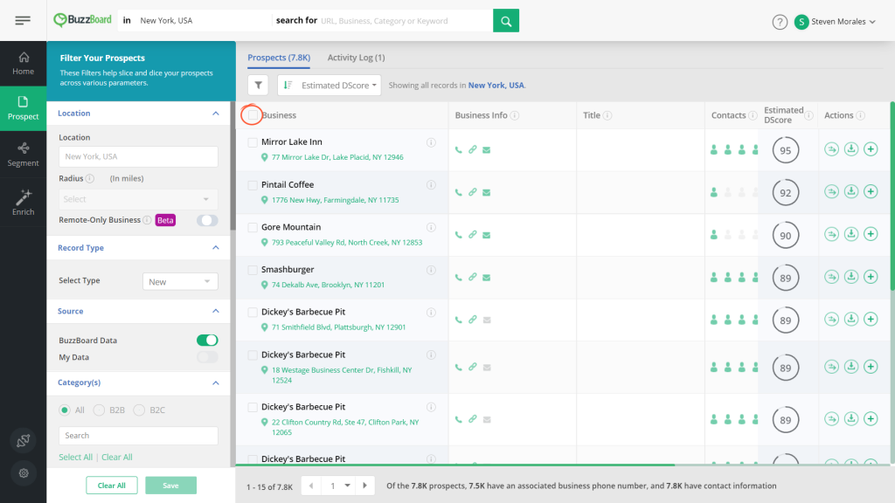
Task: Go to previous page arrow
Action: coord(311,486)
